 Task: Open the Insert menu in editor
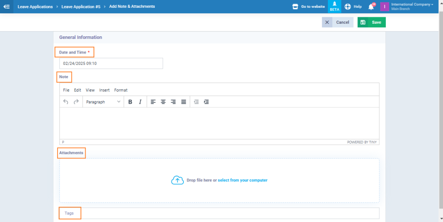click(x=104, y=90)
